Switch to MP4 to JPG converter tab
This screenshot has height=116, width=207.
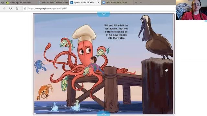pos(53,3)
